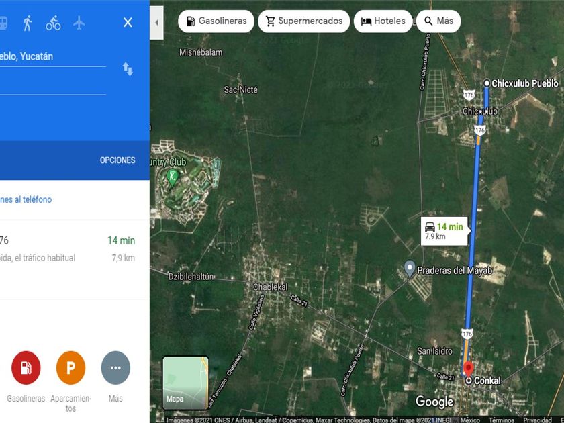This screenshot has height=423, width=564.
Task: Select the cycling travel mode icon
Action: [x=53, y=23]
